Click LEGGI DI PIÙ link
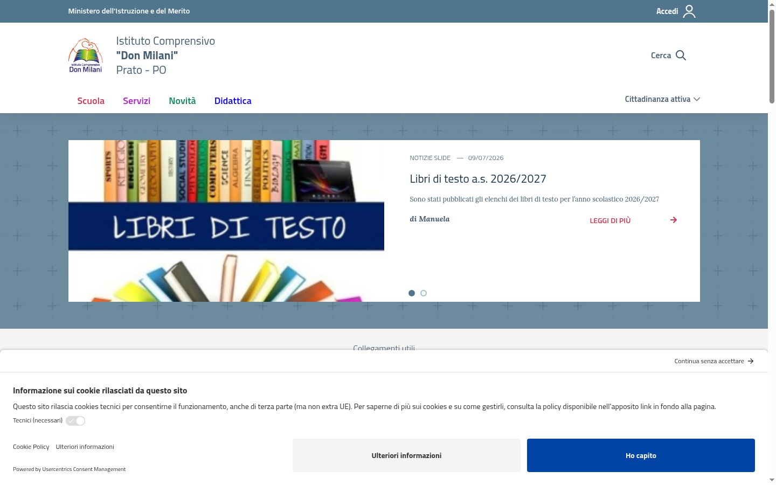 610,220
